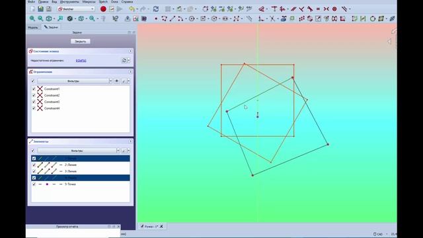The image size is (423, 238).
Task: Collapse the sketch state section
Action: 131,51
